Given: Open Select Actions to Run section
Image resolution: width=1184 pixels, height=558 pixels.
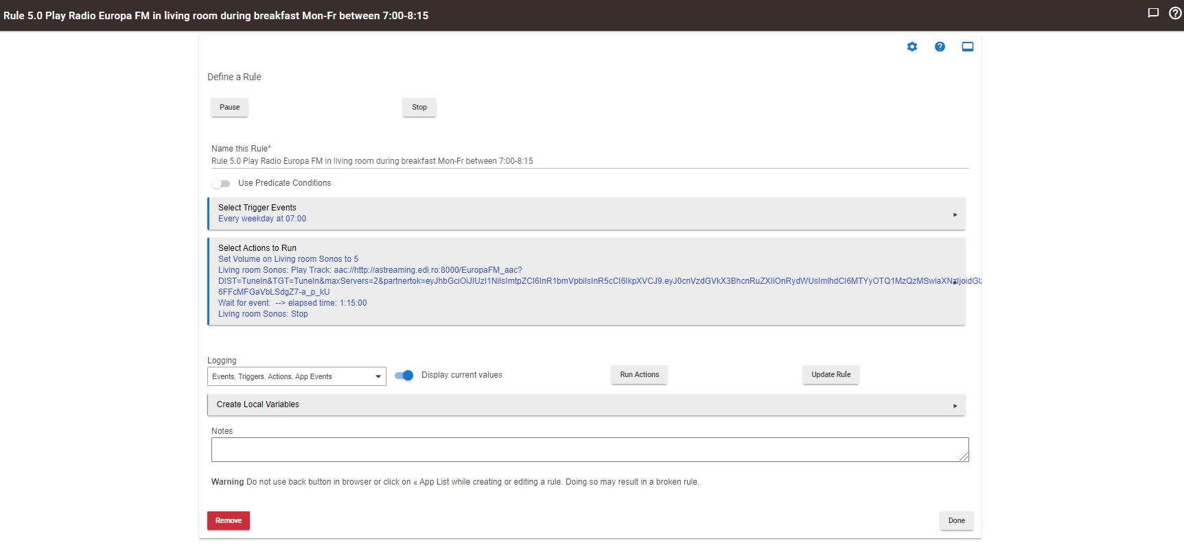Looking at the screenshot, I should pyautogui.click(x=257, y=248).
